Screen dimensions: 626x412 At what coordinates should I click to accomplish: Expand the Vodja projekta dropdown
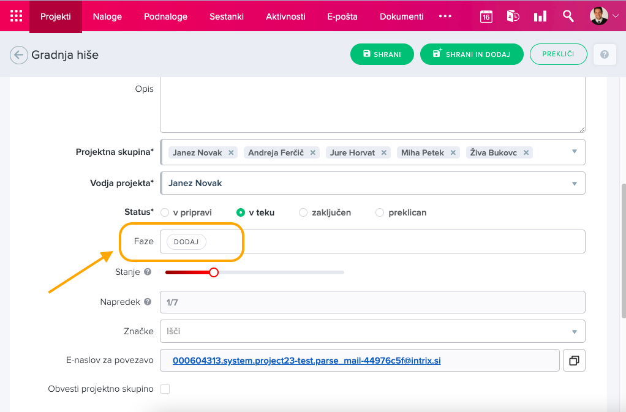[574, 183]
